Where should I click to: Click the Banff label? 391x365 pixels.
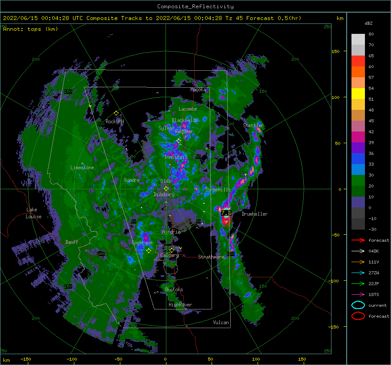[x=72, y=242]
